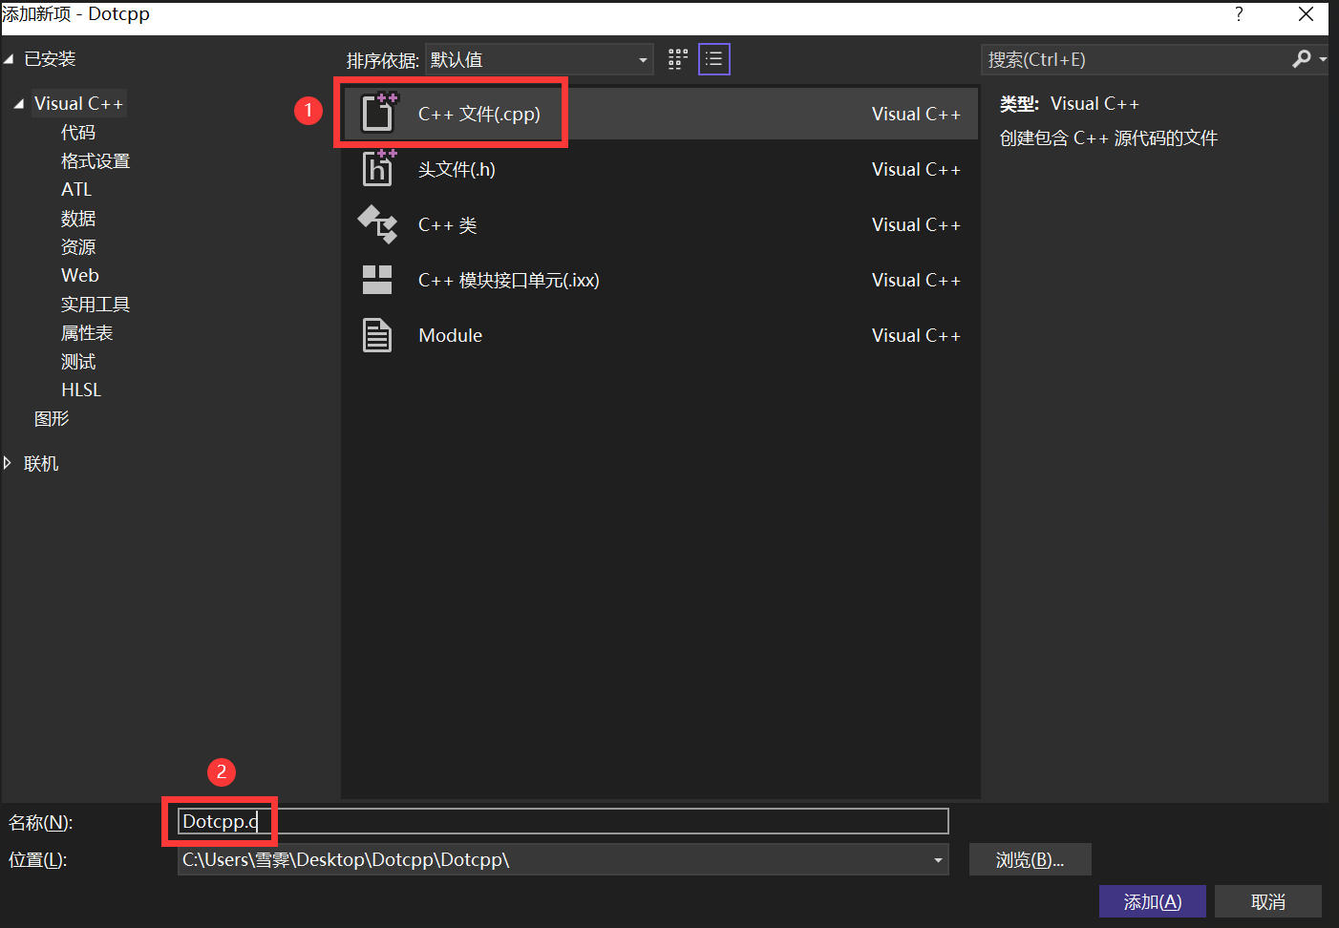
Task: Expand the 联机 tree section
Action: tap(8, 463)
